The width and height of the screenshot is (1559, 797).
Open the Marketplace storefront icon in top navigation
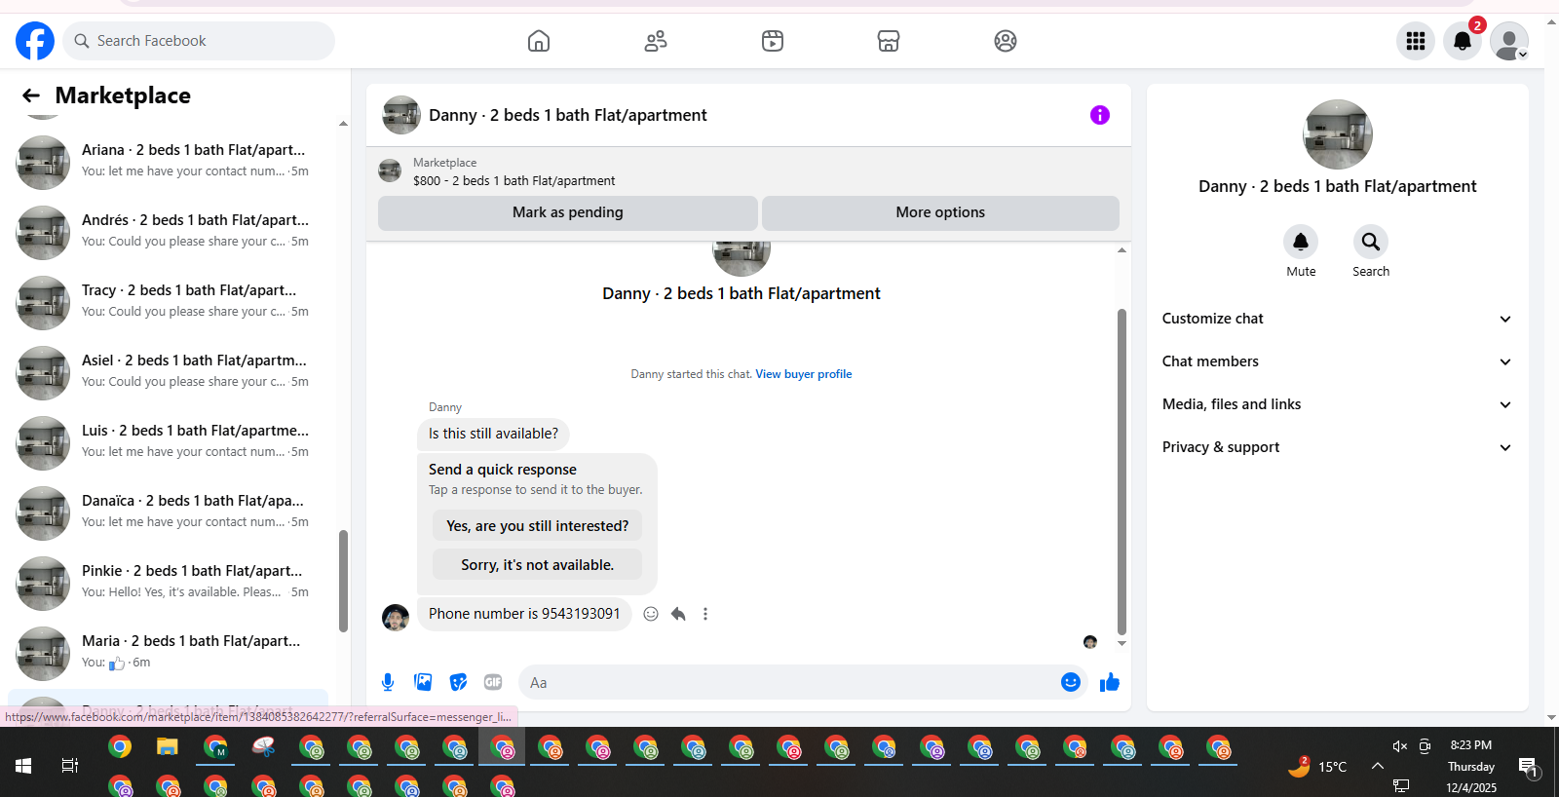click(x=889, y=41)
